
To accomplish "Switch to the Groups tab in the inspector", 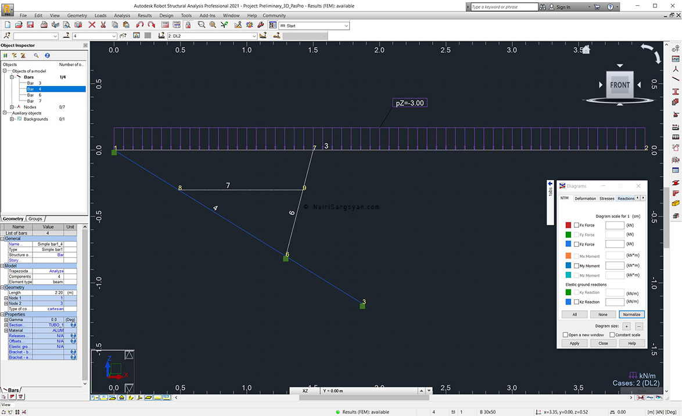I will point(35,219).
